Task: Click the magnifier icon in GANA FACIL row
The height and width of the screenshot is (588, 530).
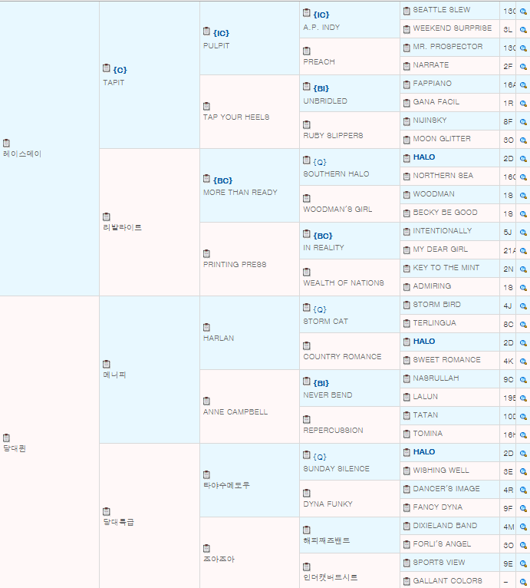Action: pos(523,103)
